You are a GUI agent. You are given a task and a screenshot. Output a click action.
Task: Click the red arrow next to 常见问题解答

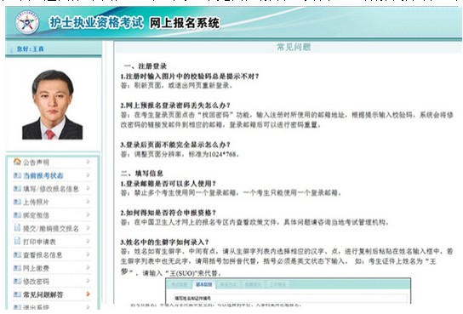coord(88,294)
